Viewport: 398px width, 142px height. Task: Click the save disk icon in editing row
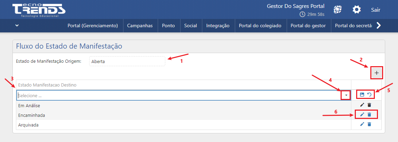click(362, 95)
